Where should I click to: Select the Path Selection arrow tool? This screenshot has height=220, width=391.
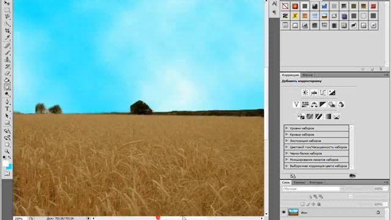point(7,116)
